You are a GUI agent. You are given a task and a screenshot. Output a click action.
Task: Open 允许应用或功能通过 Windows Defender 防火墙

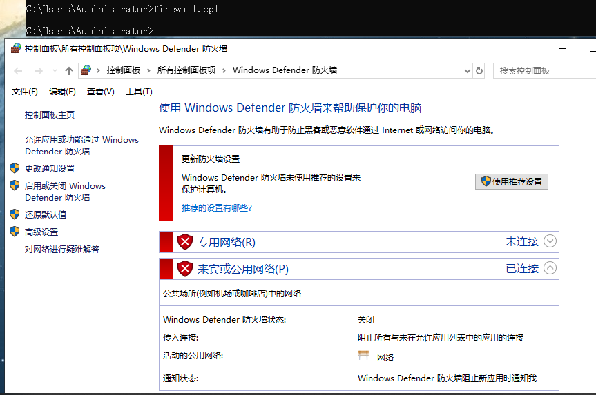[81, 145]
